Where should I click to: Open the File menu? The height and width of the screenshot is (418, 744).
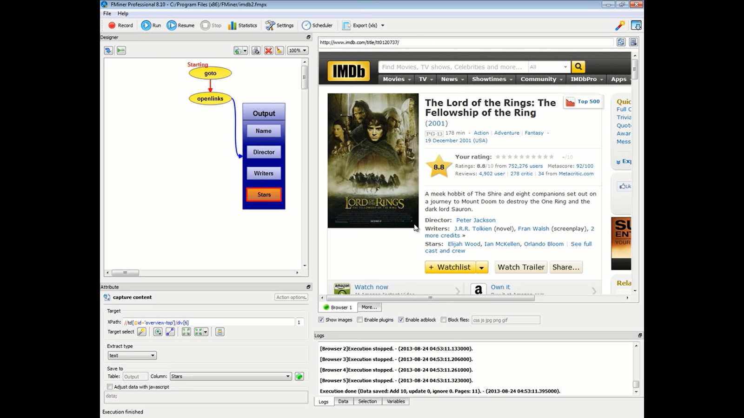click(x=107, y=13)
